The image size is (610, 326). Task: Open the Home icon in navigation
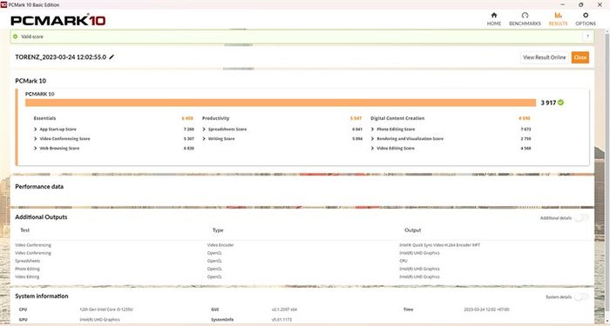[494, 16]
